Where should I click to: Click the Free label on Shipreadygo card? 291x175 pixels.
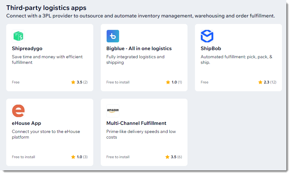point(16,82)
